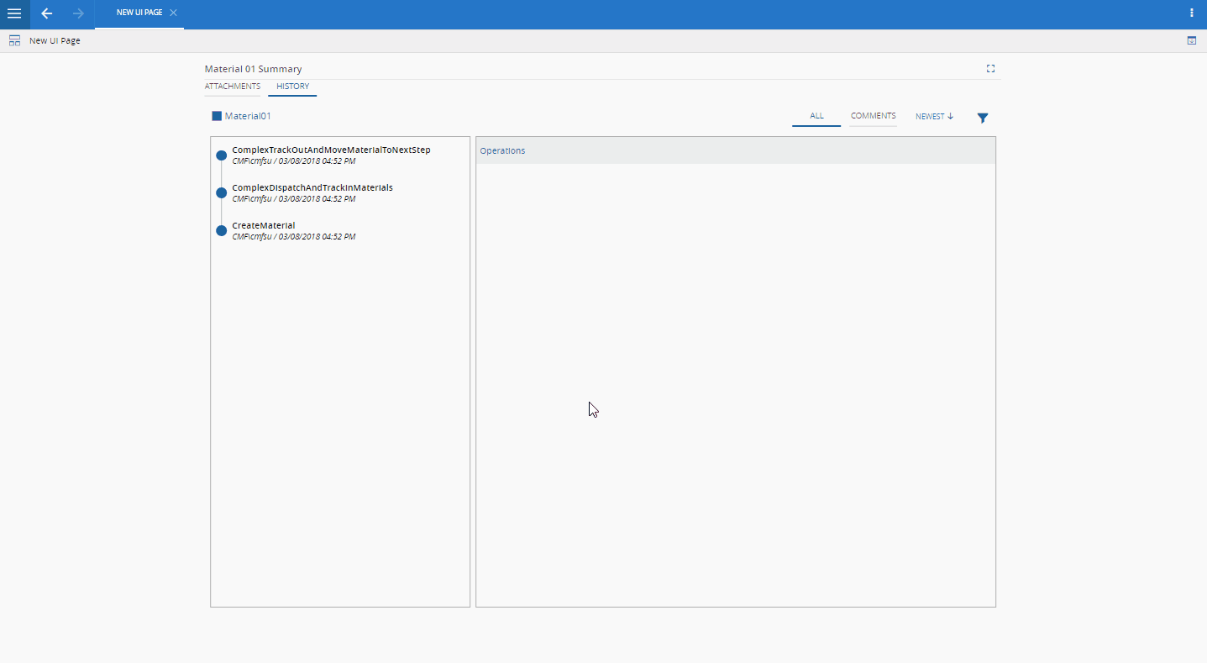Click the forward navigation arrow

click(78, 13)
